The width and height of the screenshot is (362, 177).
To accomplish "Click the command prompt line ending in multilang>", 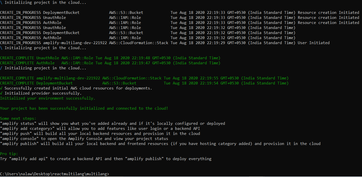I will (55, 174).
